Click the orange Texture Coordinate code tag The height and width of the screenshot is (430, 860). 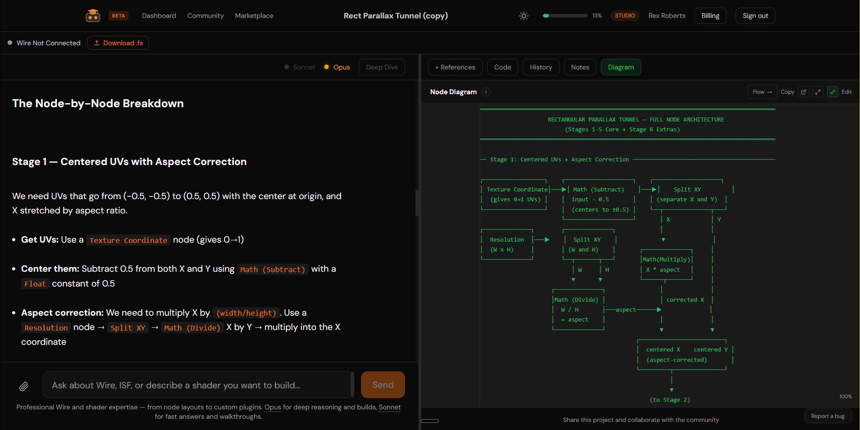click(128, 240)
